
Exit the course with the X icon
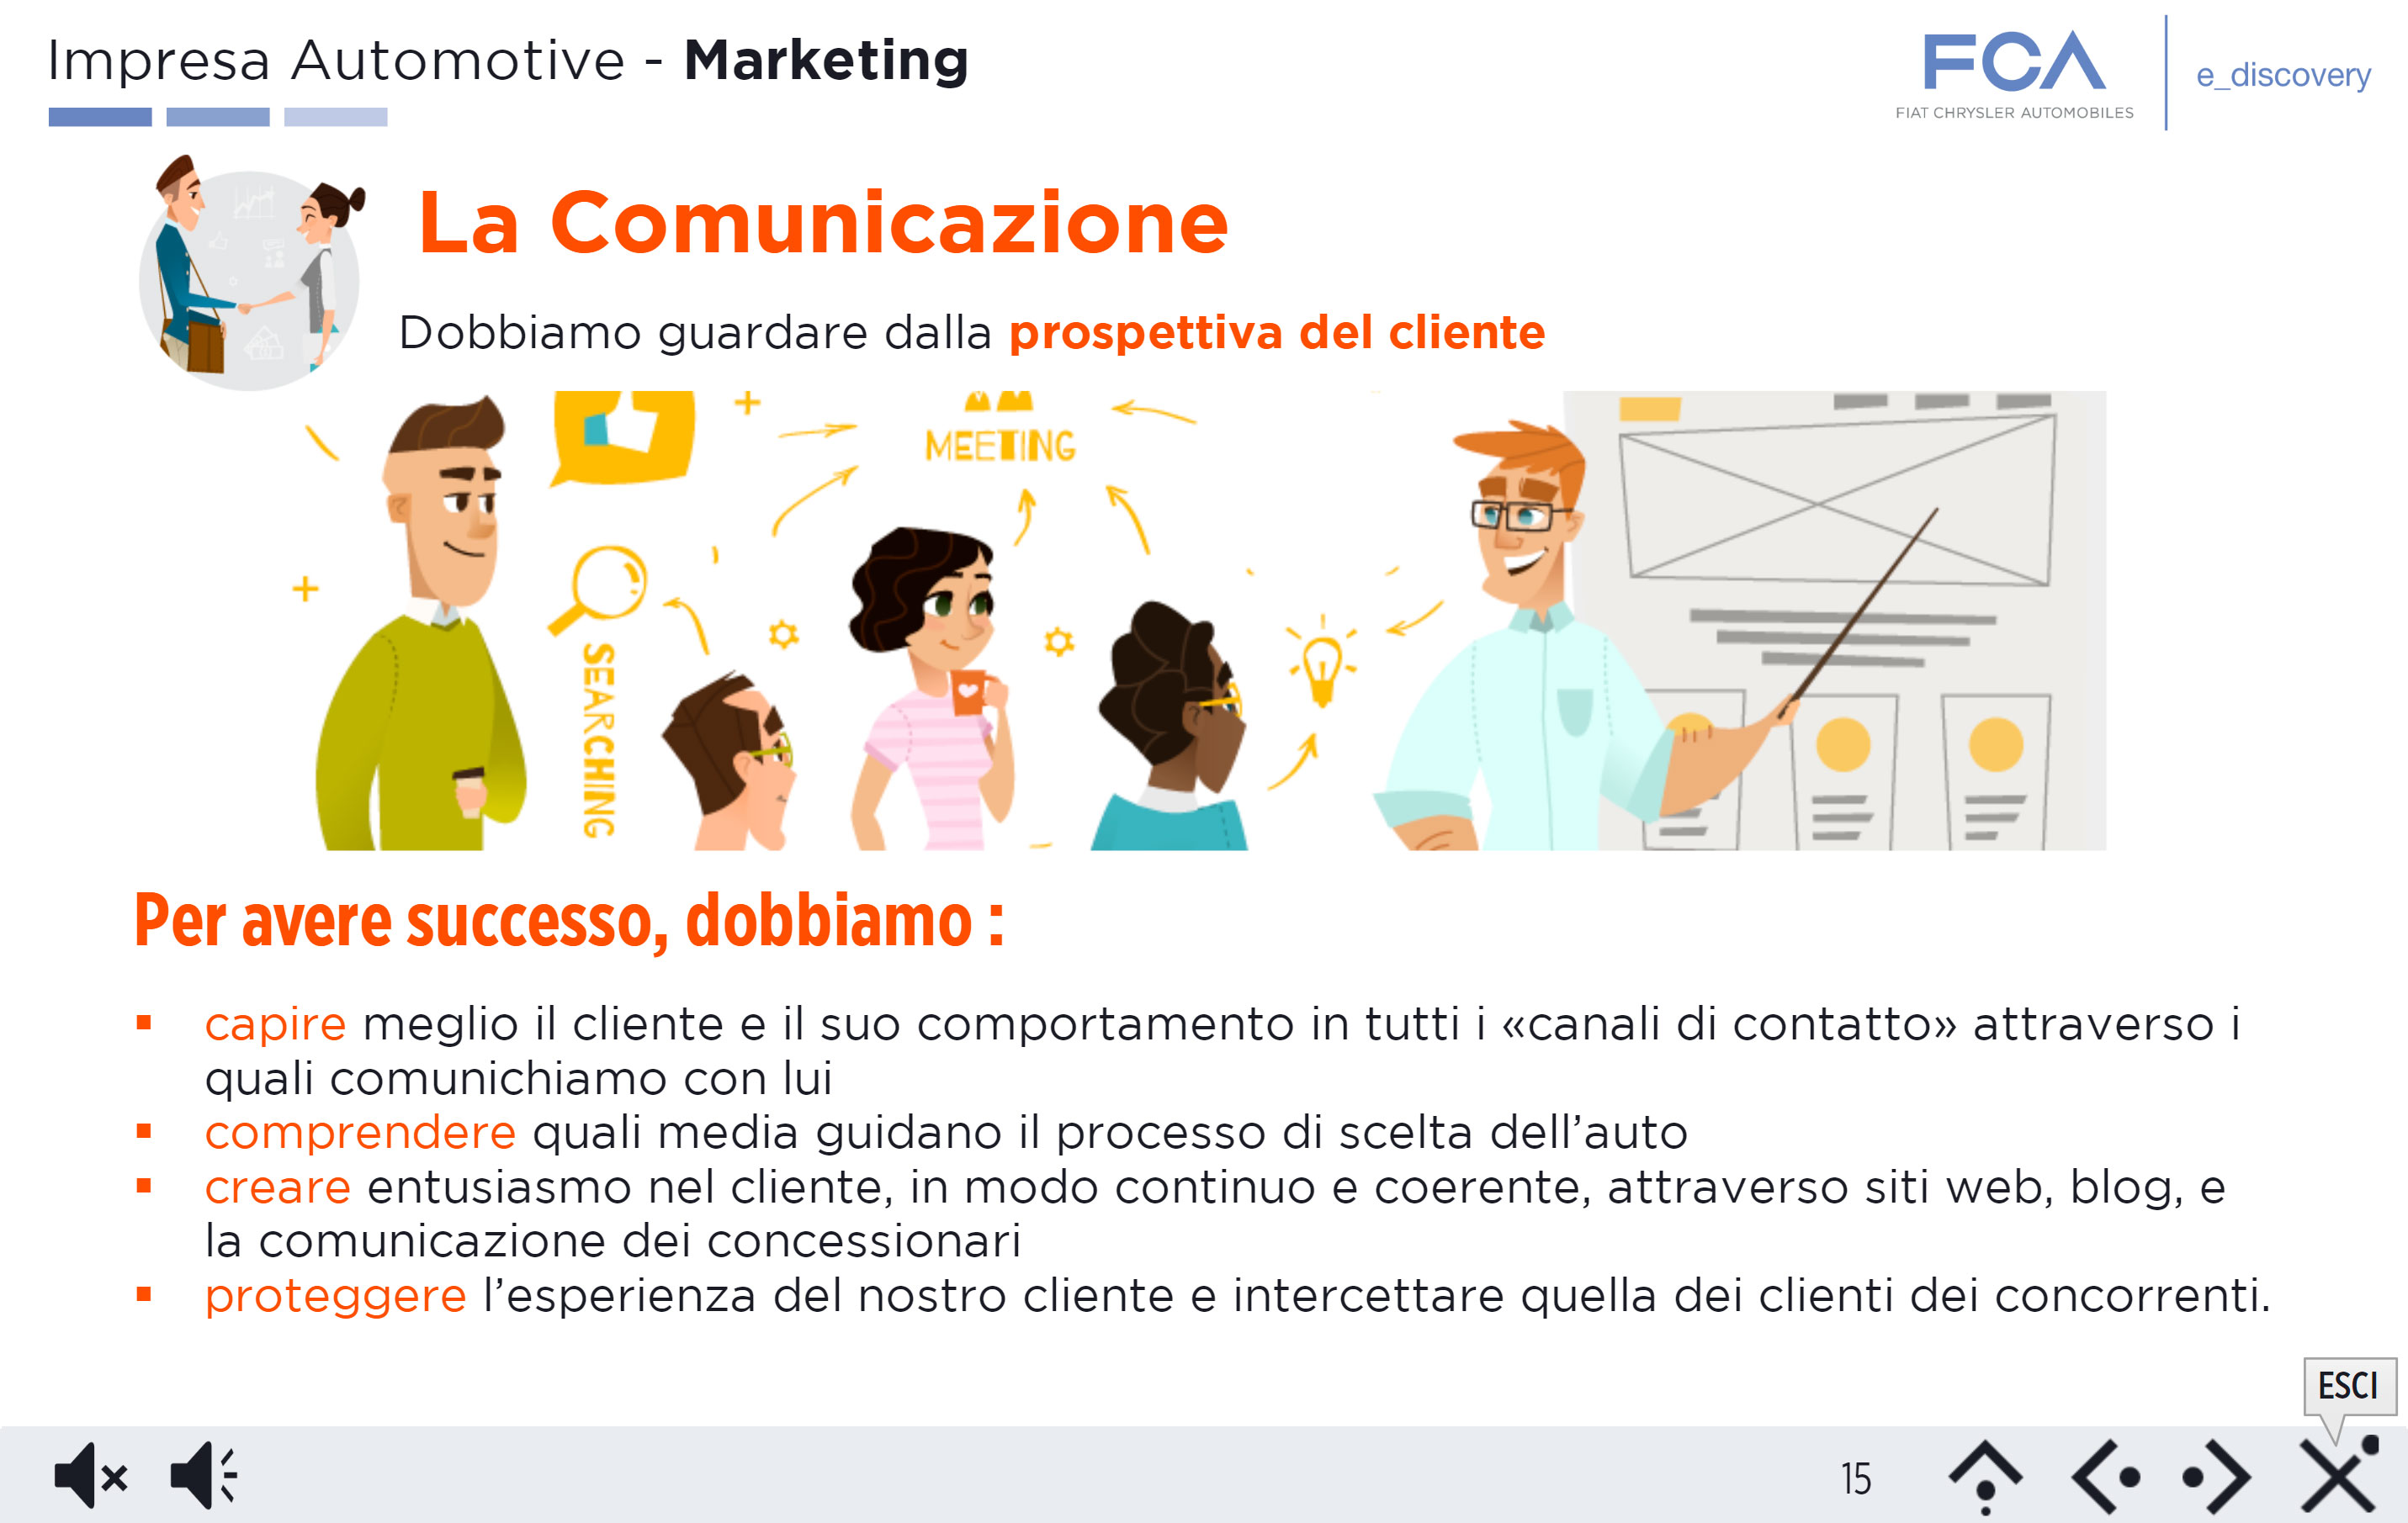pos(2338,1475)
